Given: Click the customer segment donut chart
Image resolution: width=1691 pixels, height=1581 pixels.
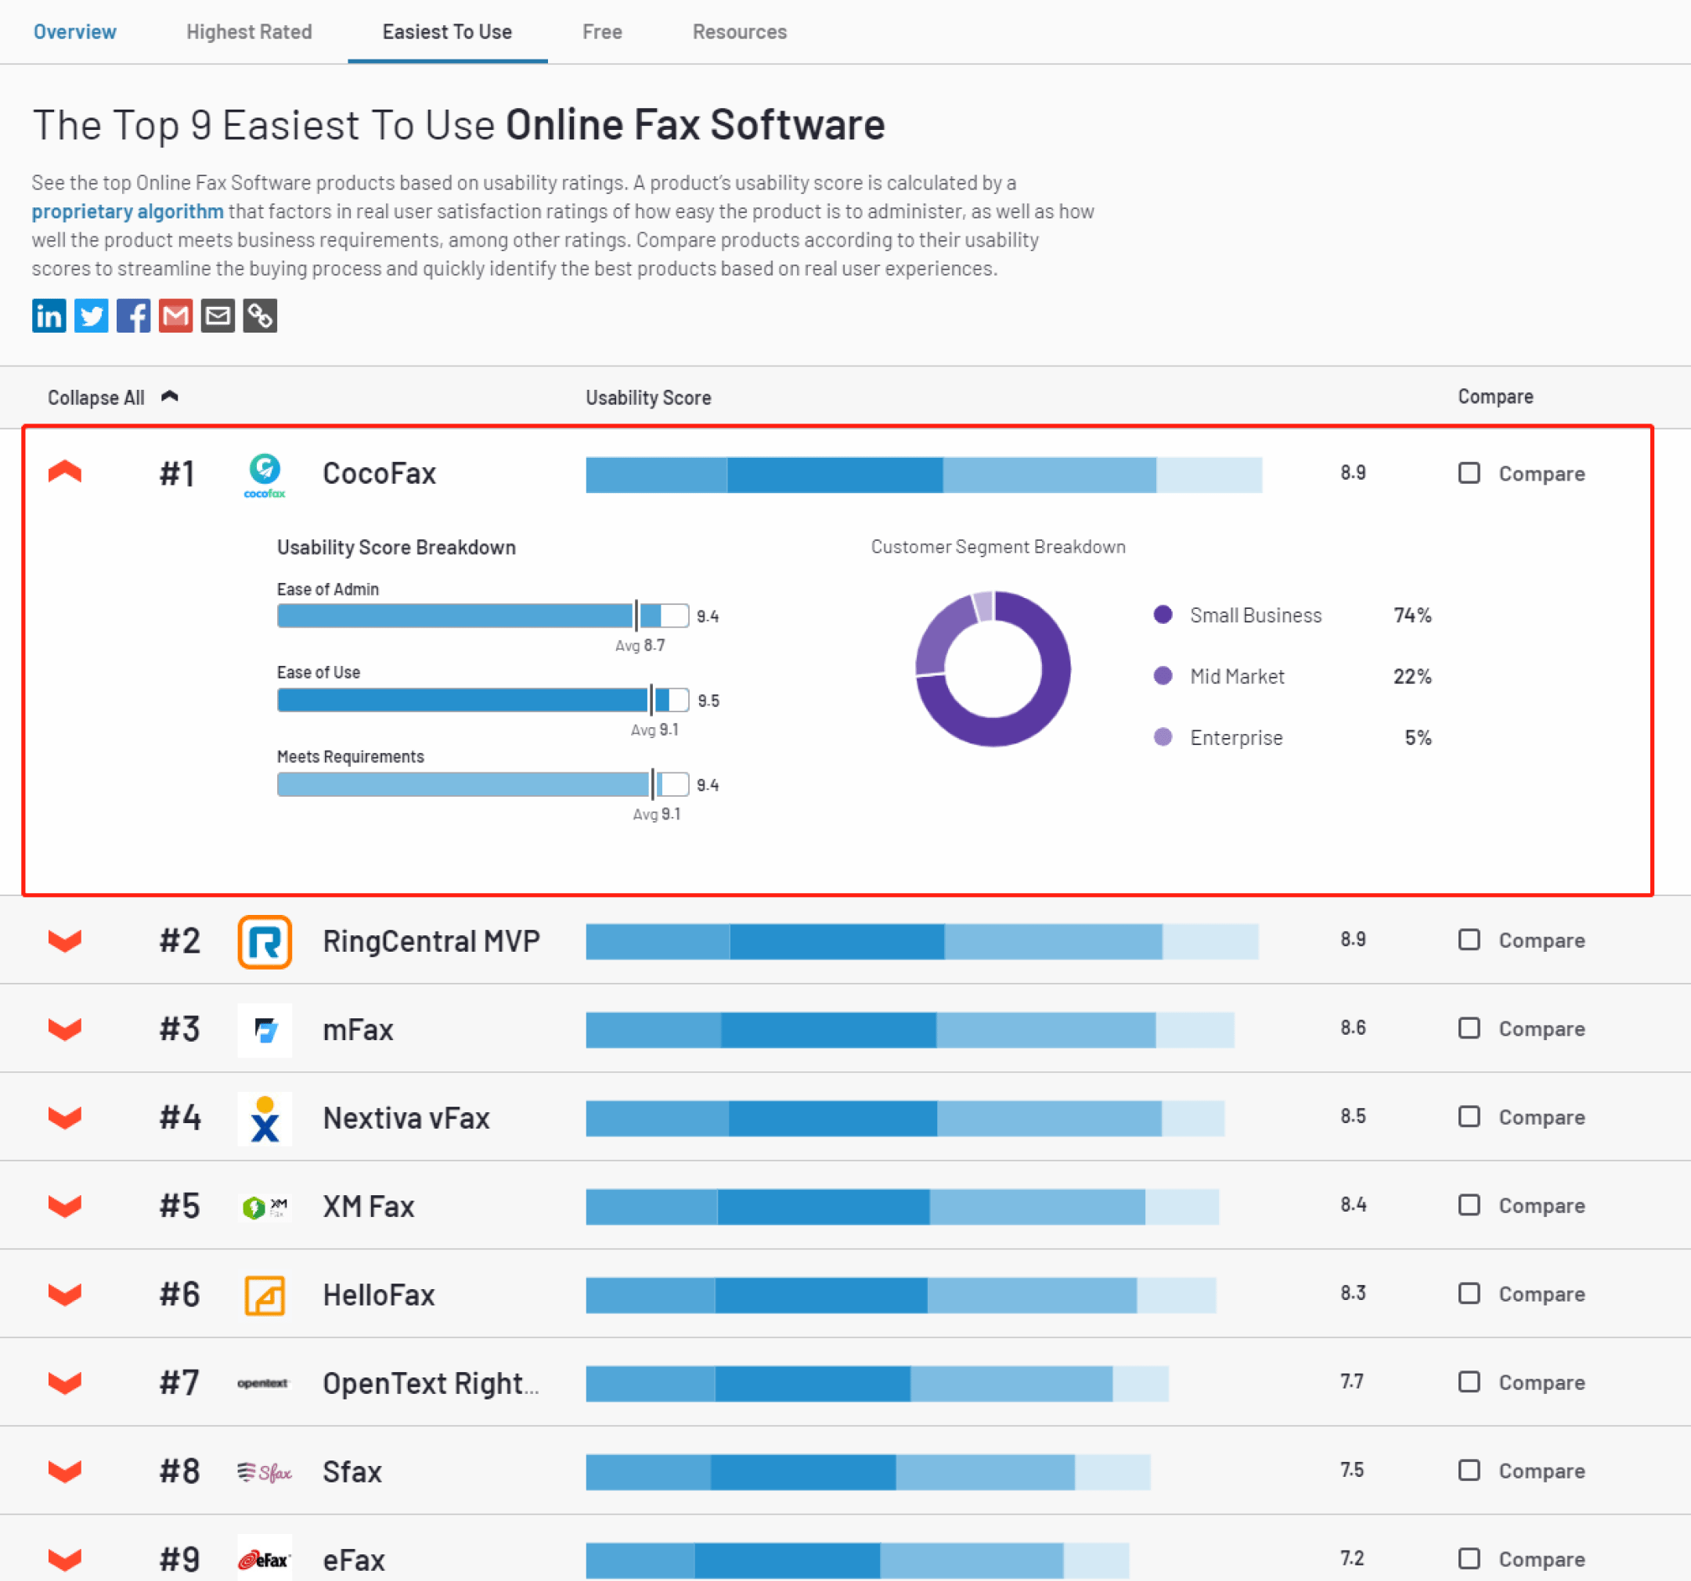Looking at the screenshot, I should click(993, 668).
